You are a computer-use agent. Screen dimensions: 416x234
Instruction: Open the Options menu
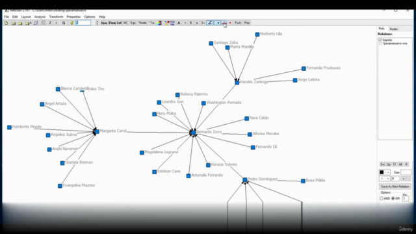click(x=90, y=17)
